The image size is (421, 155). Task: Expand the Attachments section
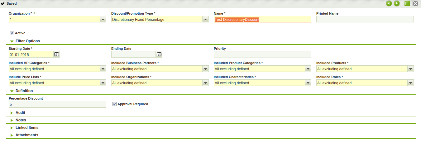pyautogui.click(x=27, y=135)
